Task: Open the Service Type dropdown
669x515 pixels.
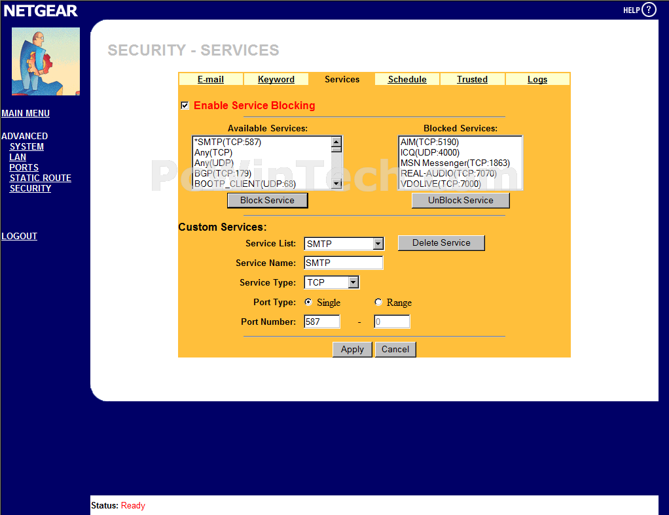Action: (x=331, y=282)
